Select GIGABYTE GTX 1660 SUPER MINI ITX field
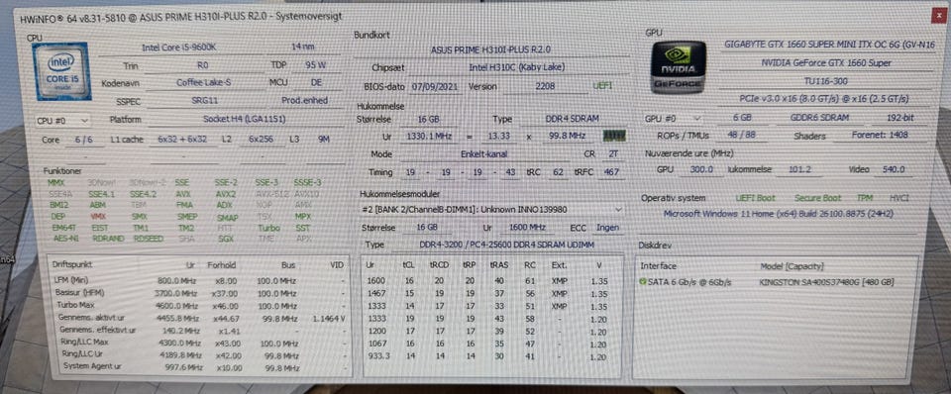Image resolution: width=951 pixels, height=394 pixels. tap(829, 45)
